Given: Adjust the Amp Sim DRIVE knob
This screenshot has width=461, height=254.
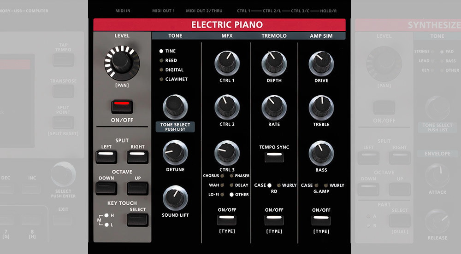Looking at the screenshot, I should tap(321, 63).
